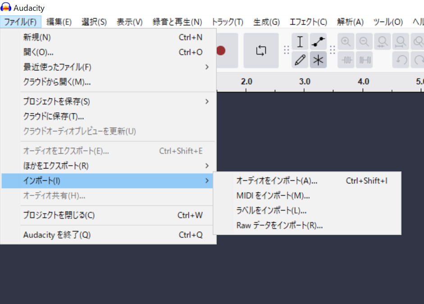
Task: Click the Zoom In magnifier
Action: [x=346, y=41]
